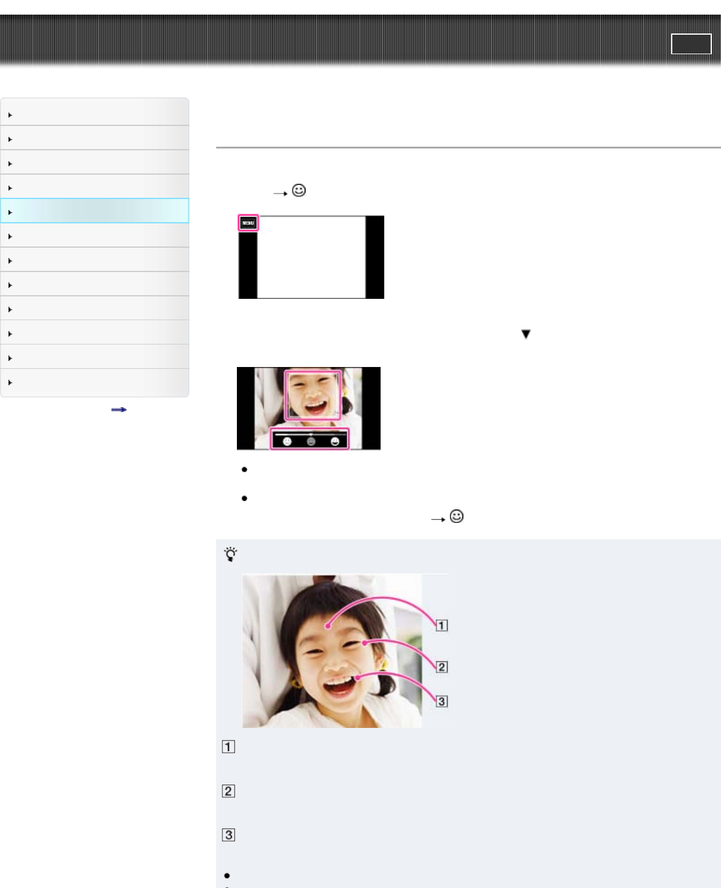This screenshot has height=888, width=721.
Task: Open the sidebar item below the highlighted one
Action: click(94, 236)
